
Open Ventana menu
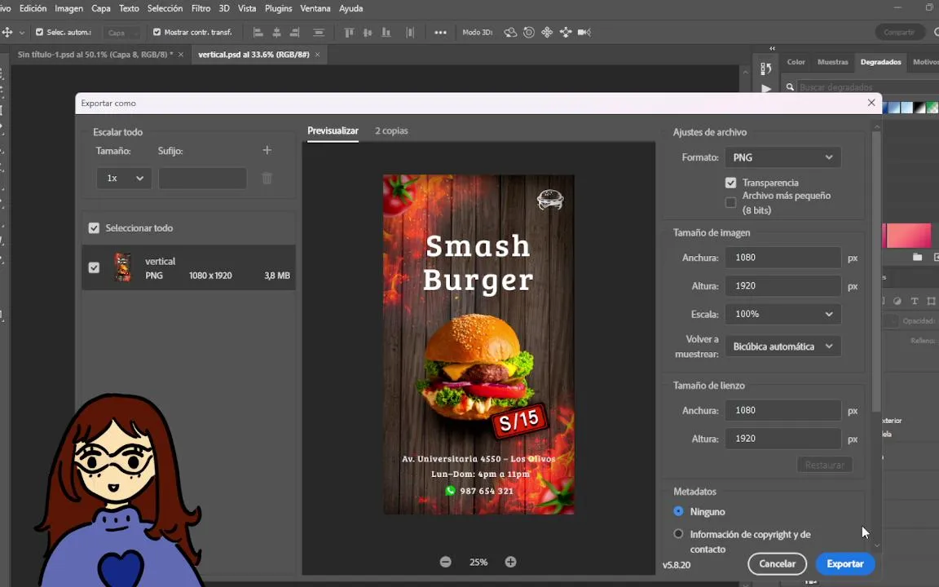(315, 8)
